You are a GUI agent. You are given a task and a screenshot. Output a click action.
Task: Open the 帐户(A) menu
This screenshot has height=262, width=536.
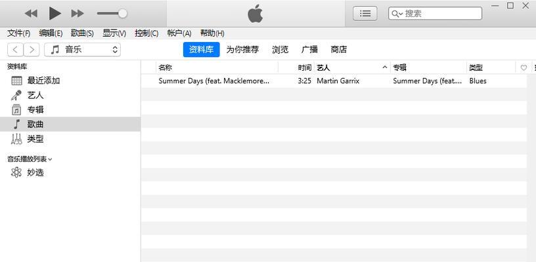(x=179, y=33)
